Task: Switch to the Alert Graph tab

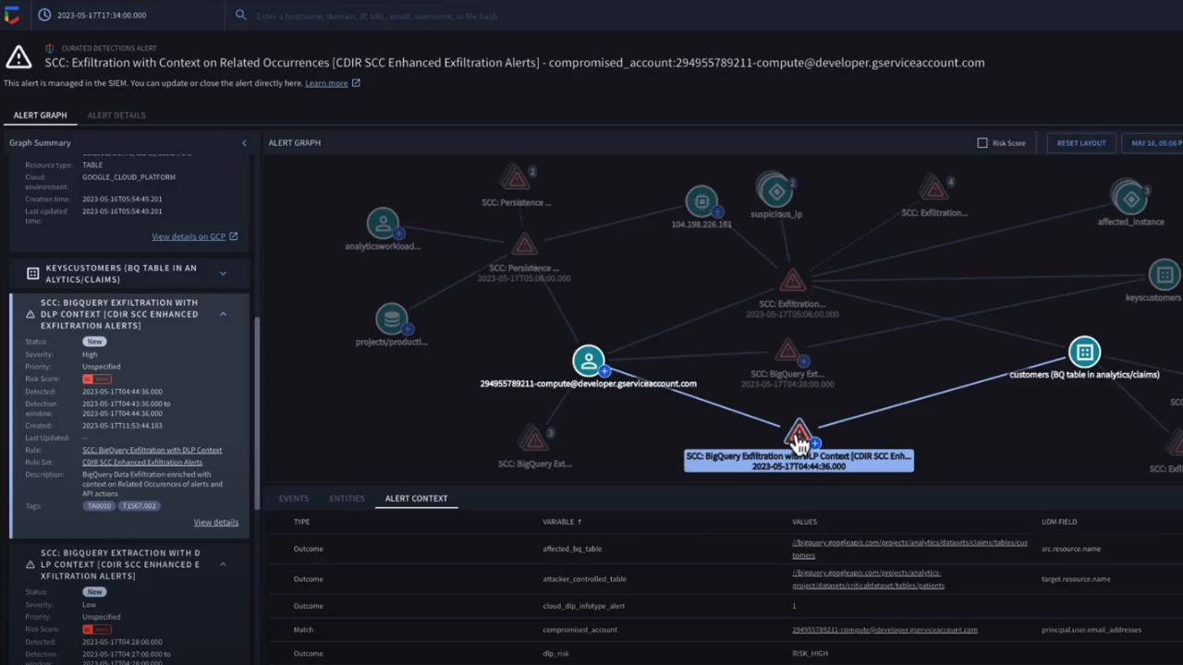Action: point(40,115)
